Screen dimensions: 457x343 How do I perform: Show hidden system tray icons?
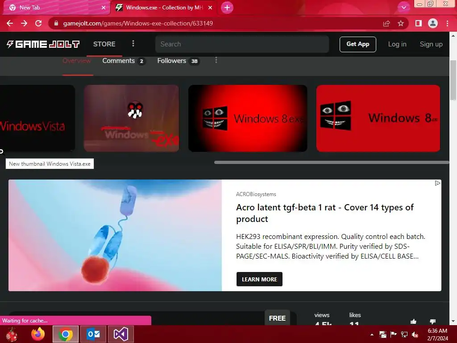pos(372,335)
